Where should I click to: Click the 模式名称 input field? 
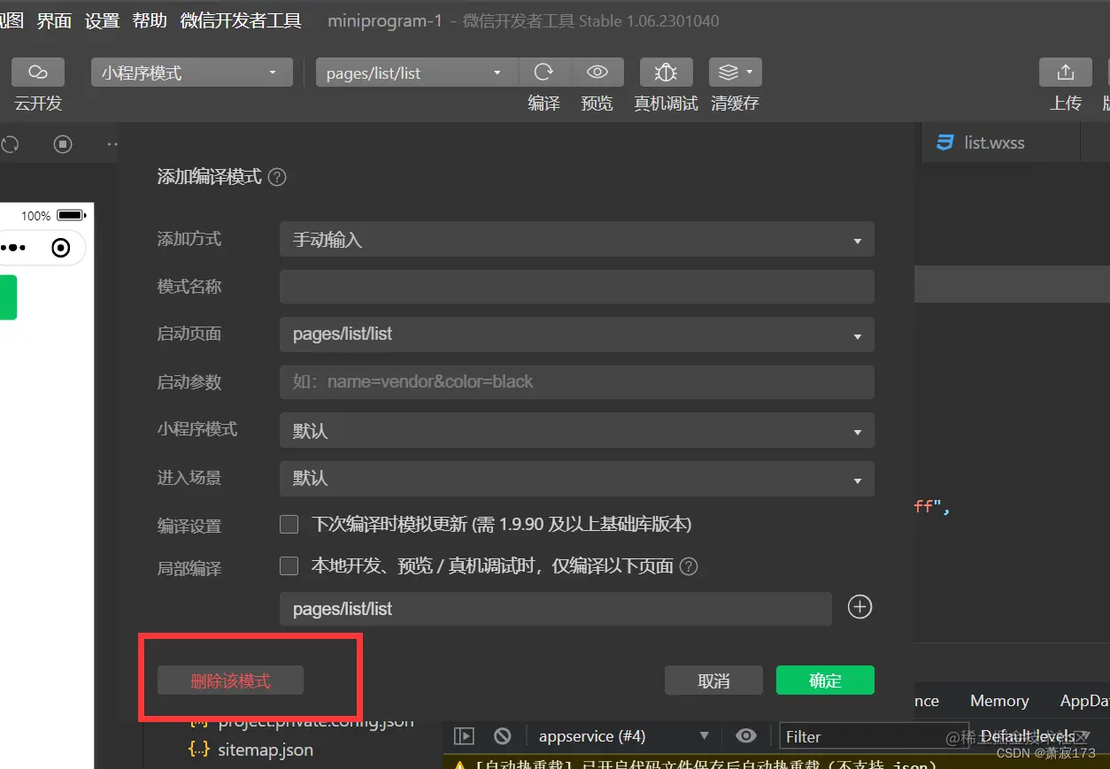click(577, 287)
